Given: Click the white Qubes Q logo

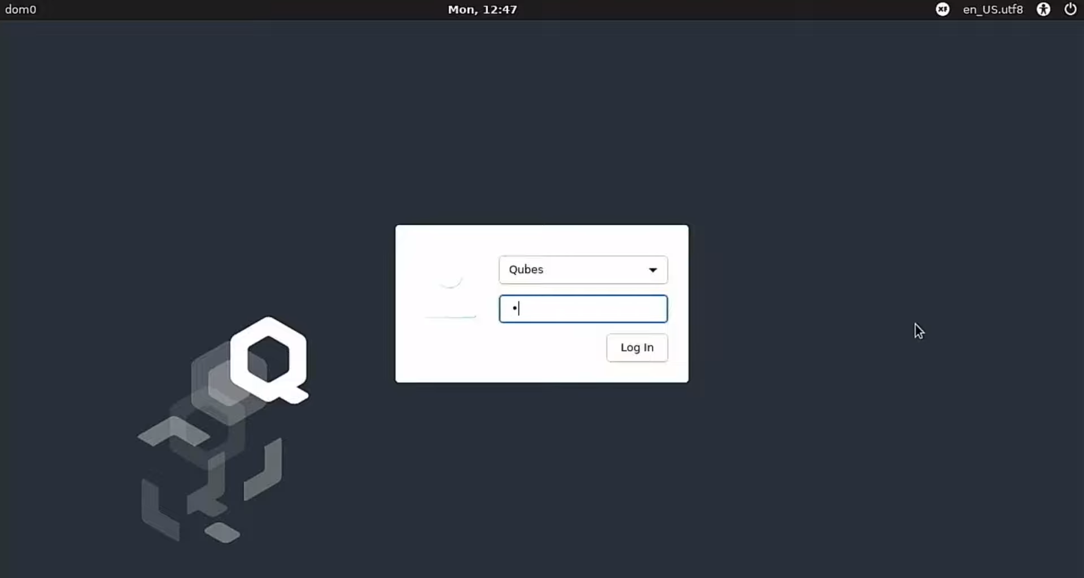Looking at the screenshot, I should pyautogui.click(x=269, y=360).
